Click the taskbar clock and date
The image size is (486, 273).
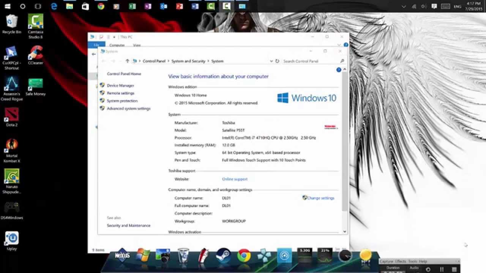[475, 6]
